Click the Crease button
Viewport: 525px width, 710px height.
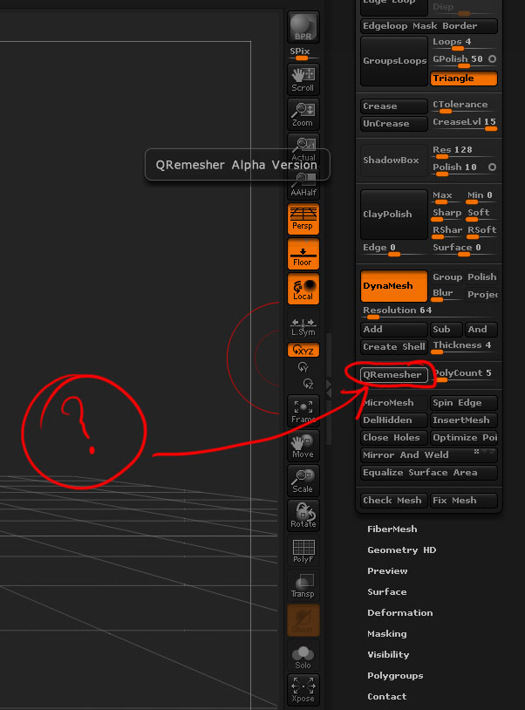(394, 106)
